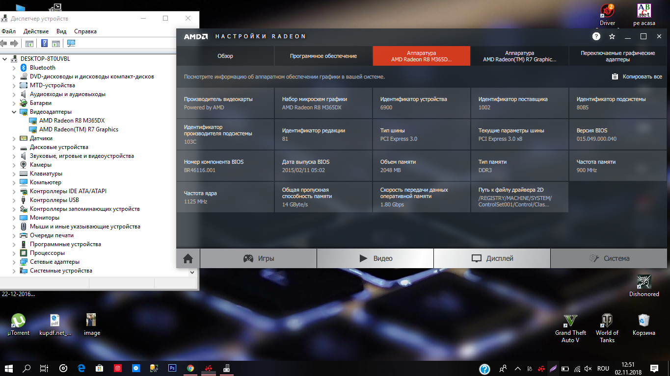Open the Игры section via gamepad icon

click(259, 258)
